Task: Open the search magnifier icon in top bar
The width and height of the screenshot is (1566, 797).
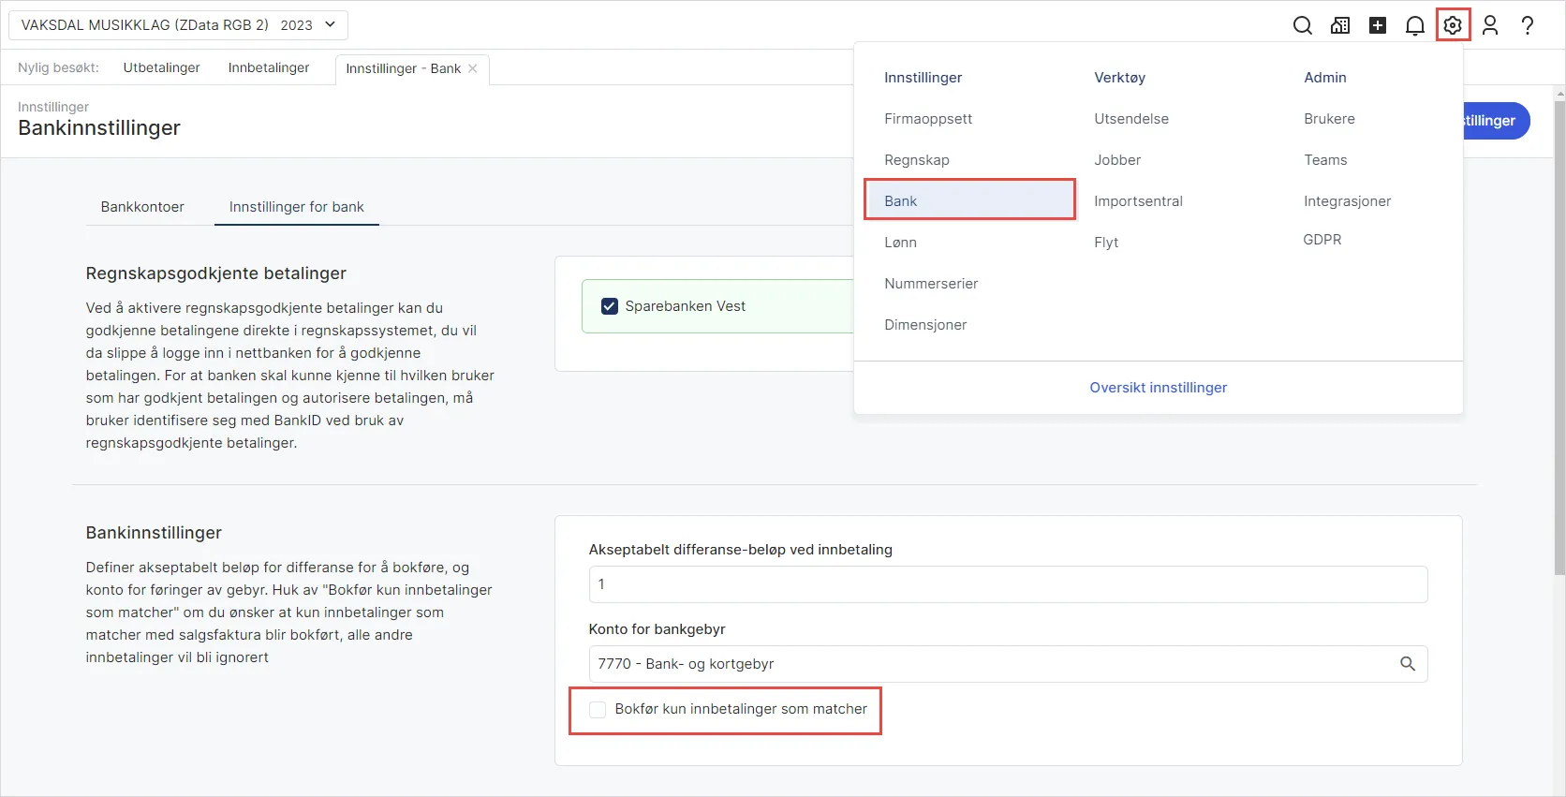Action: tap(1302, 25)
